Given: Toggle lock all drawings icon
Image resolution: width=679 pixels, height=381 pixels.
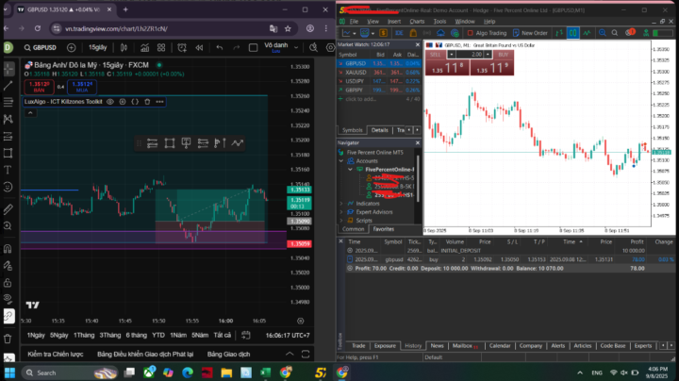Looking at the screenshot, I should [8, 282].
